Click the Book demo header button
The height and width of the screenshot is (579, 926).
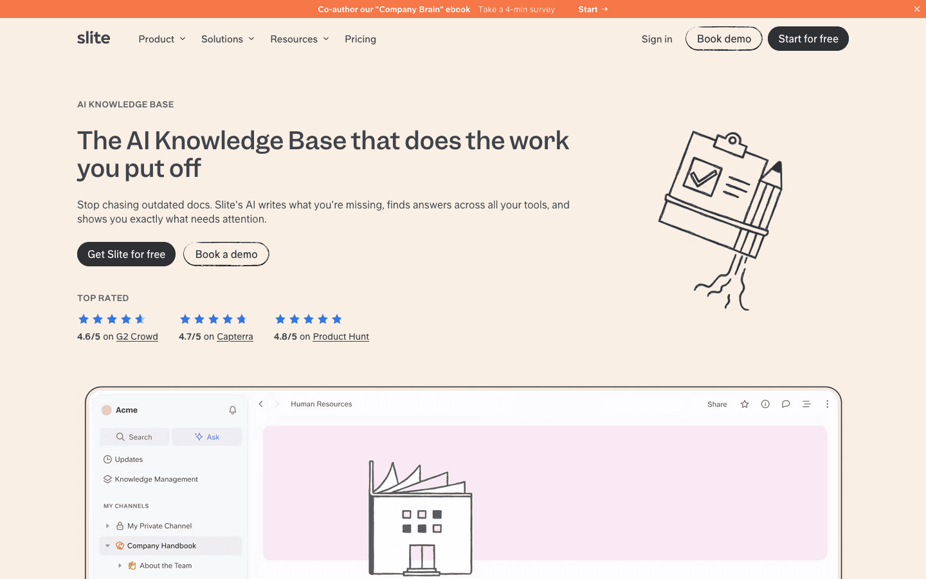pos(724,39)
